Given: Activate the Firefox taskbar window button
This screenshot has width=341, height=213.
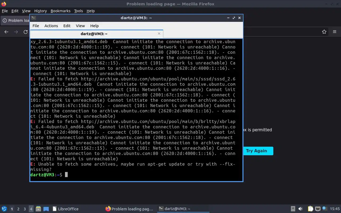Looking at the screenshot, I should coord(130,209).
